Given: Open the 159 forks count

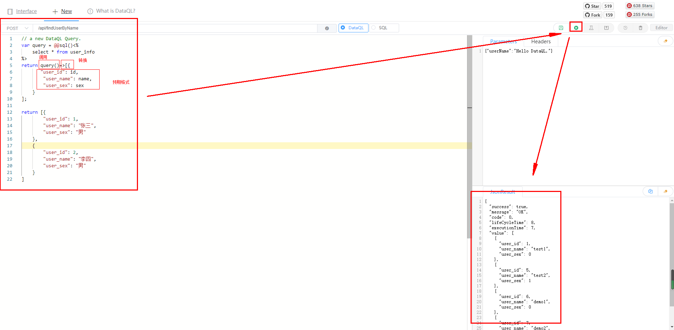Looking at the screenshot, I should 609,15.
